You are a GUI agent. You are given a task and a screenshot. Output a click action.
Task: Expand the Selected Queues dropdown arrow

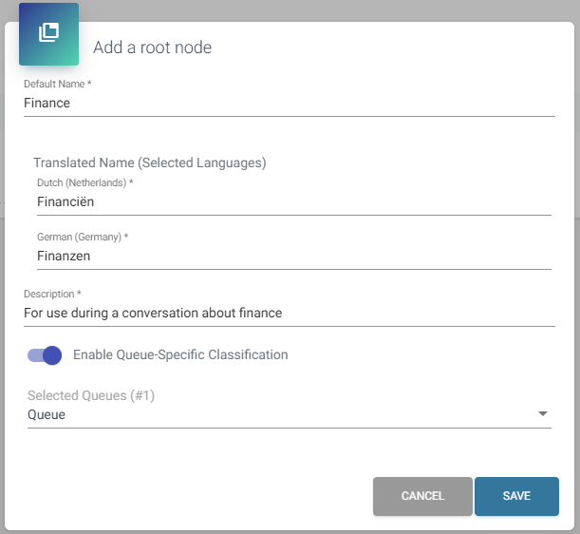coord(543,414)
